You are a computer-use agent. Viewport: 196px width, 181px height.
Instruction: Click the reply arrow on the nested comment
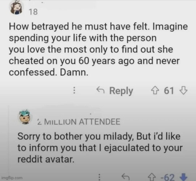tap(125, 177)
